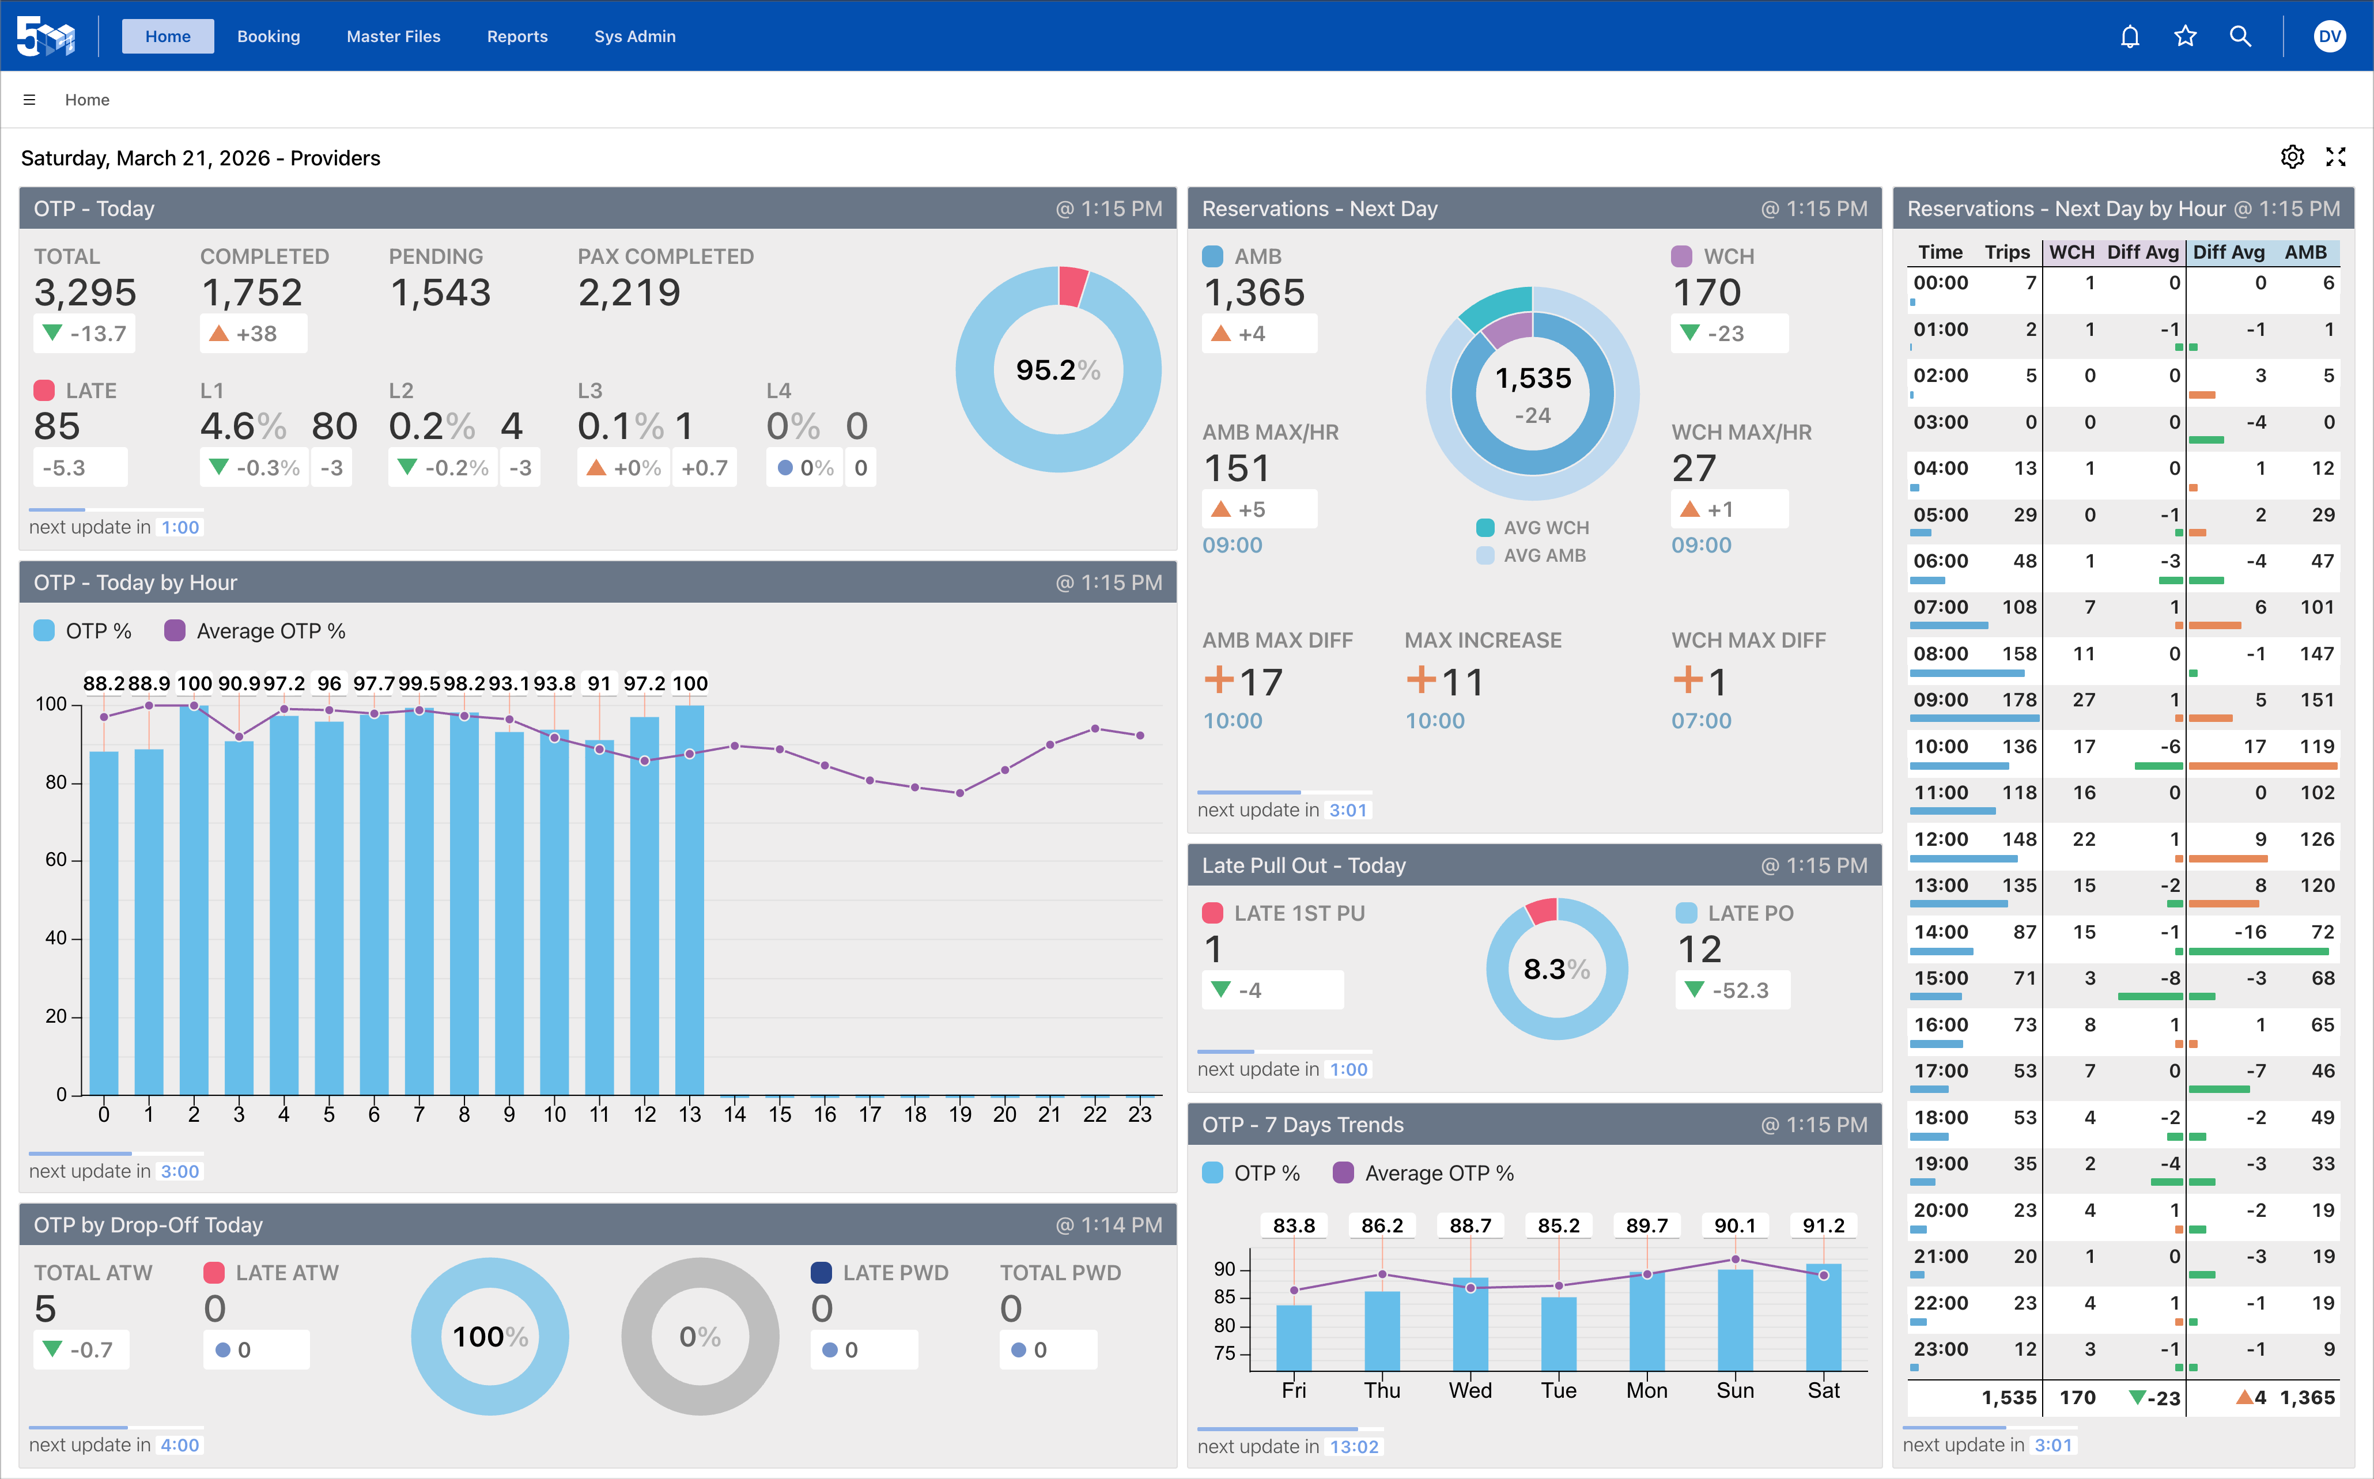Open the Reports menu
The width and height of the screenshot is (2374, 1479).
(x=517, y=36)
